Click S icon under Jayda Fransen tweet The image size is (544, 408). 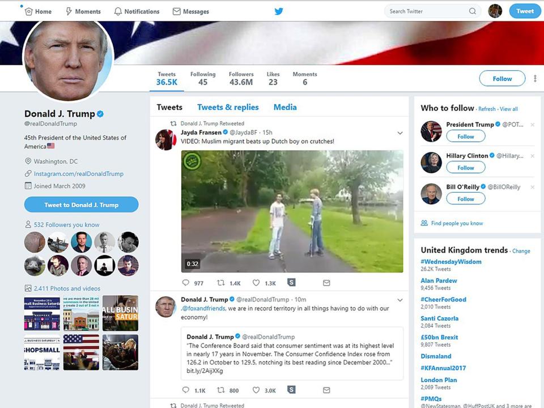coord(291,282)
